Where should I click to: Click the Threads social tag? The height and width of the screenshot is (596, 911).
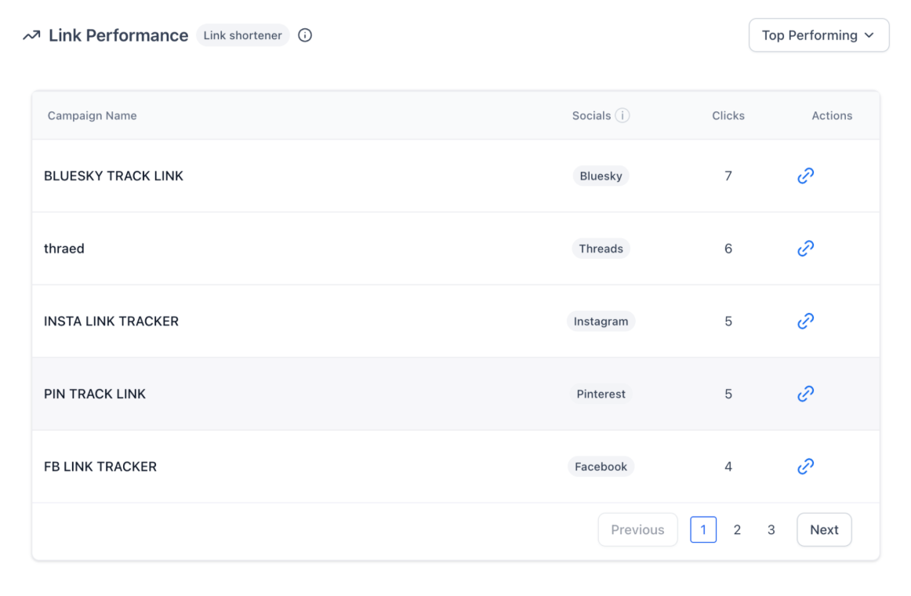[x=601, y=249]
